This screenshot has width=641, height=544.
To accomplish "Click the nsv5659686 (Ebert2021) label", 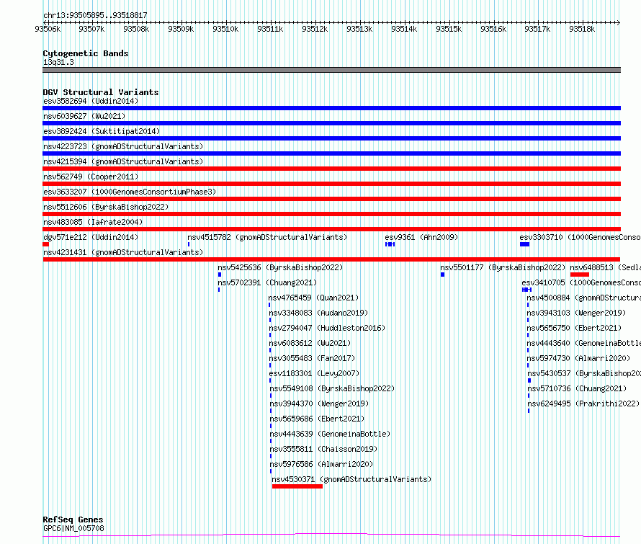I will 317,419.
